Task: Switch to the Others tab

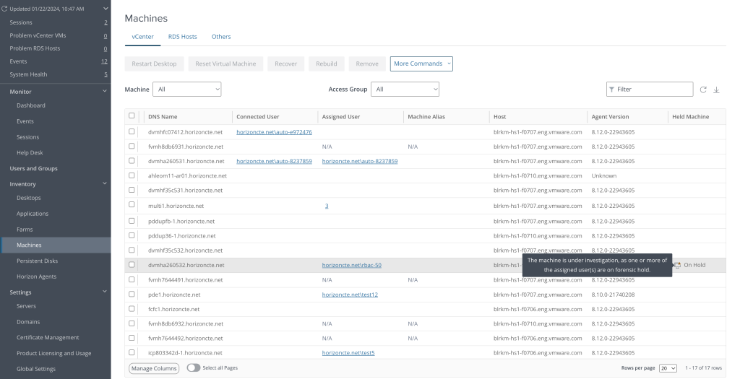Action: (220, 36)
